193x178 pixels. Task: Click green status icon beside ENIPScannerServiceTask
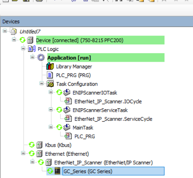tap(59, 110)
